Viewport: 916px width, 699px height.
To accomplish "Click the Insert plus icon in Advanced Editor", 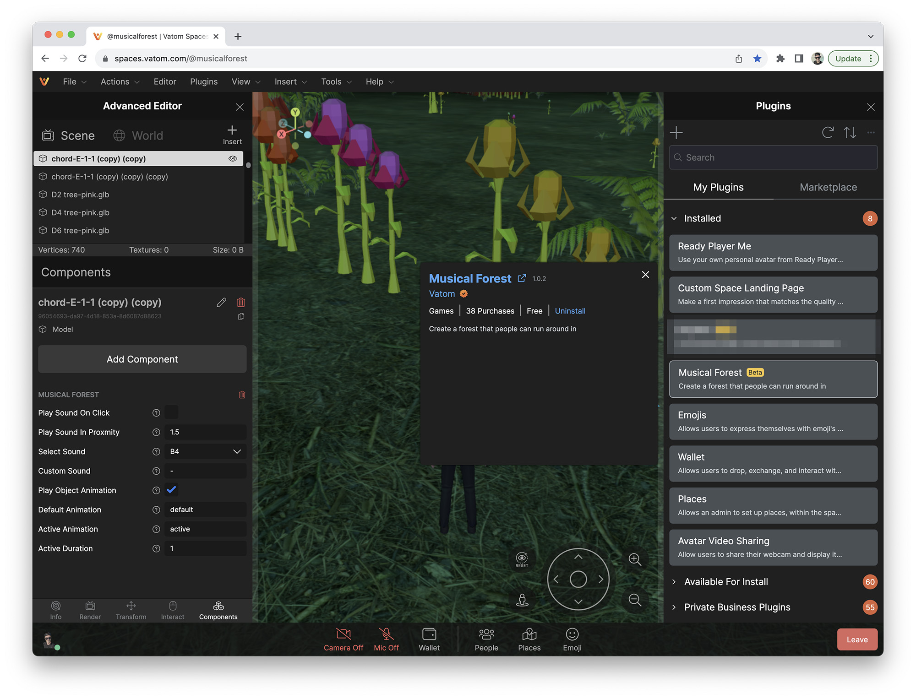I will point(232,130).
